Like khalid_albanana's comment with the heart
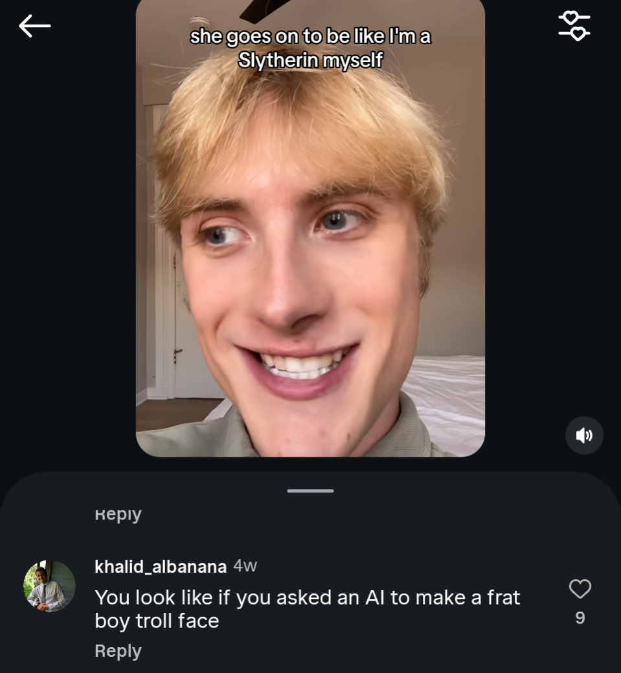 (580, 589)
